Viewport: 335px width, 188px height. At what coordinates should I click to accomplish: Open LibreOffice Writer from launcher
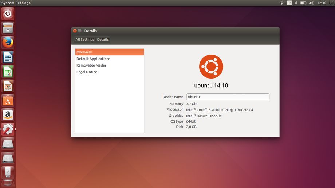pos(8,57)
